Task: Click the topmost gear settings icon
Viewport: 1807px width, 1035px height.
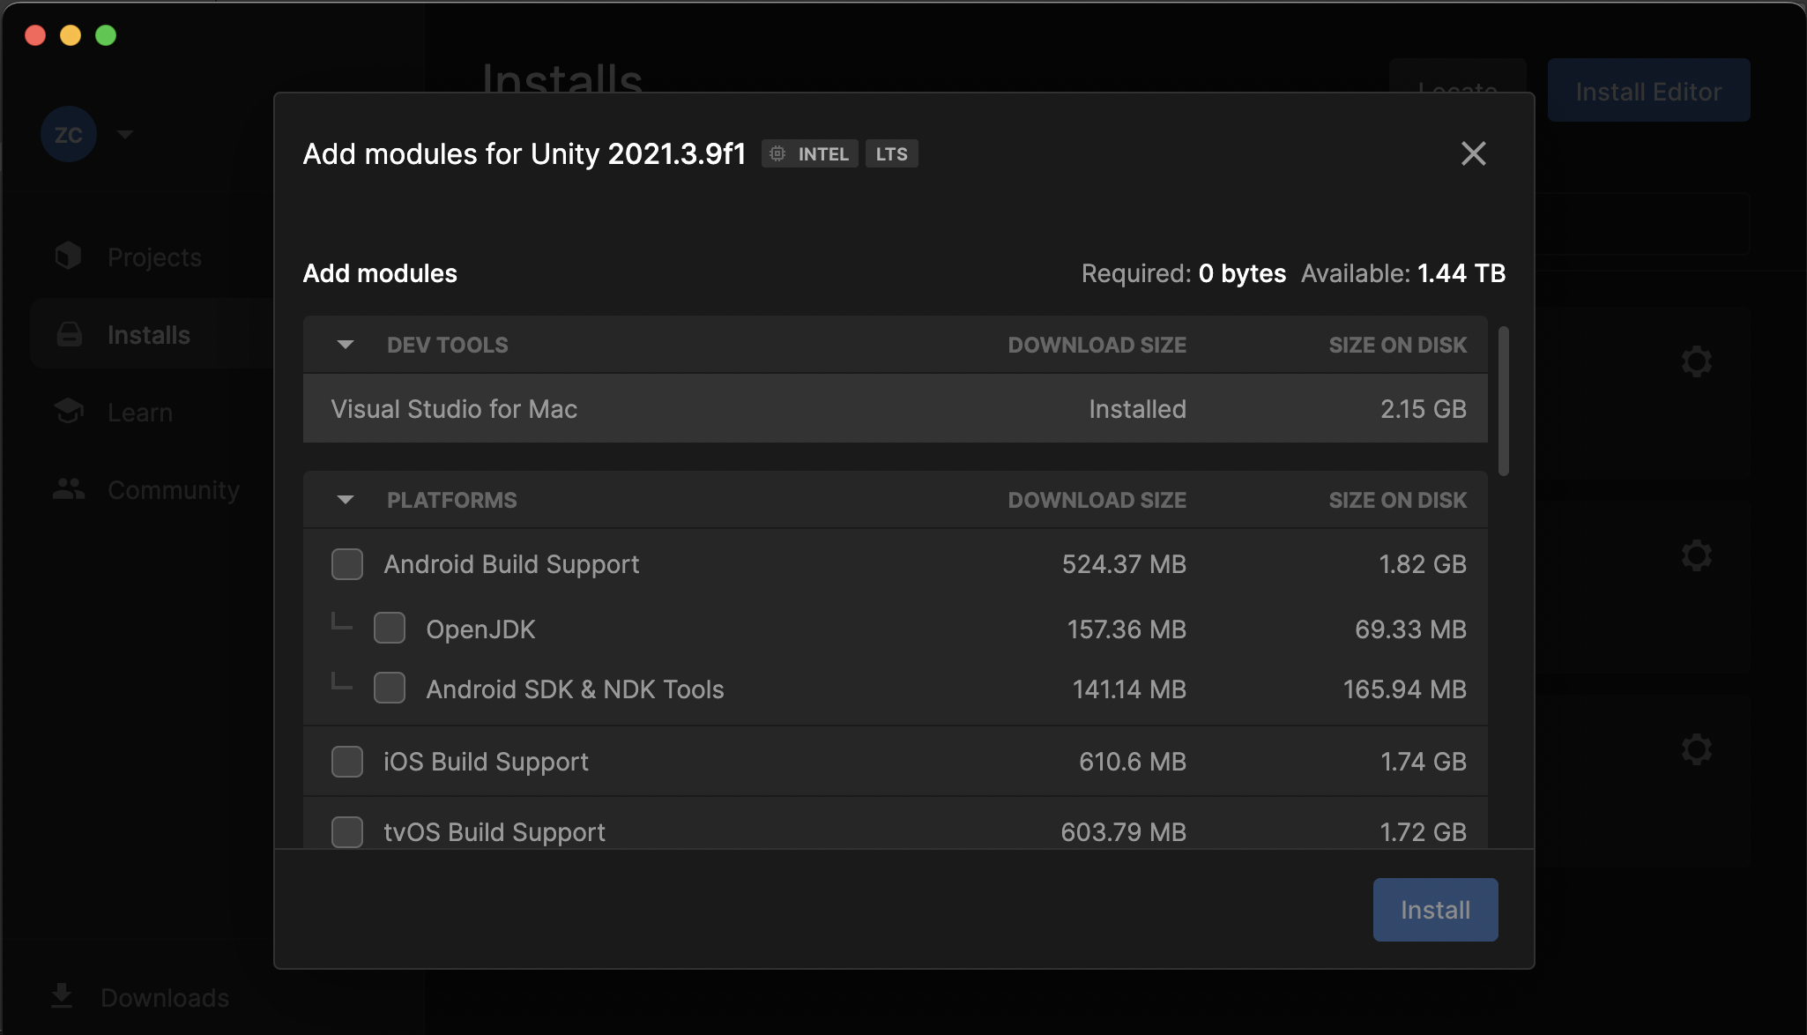Action: pos(1696,361)
